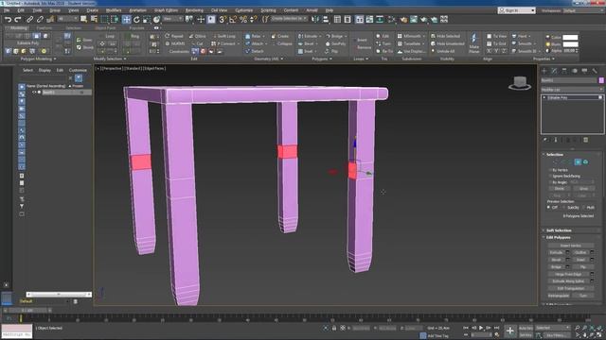The width and height of the screenshot is (606, 340).
Task: Open the Customize menu
Action: (x=244, y=10)
